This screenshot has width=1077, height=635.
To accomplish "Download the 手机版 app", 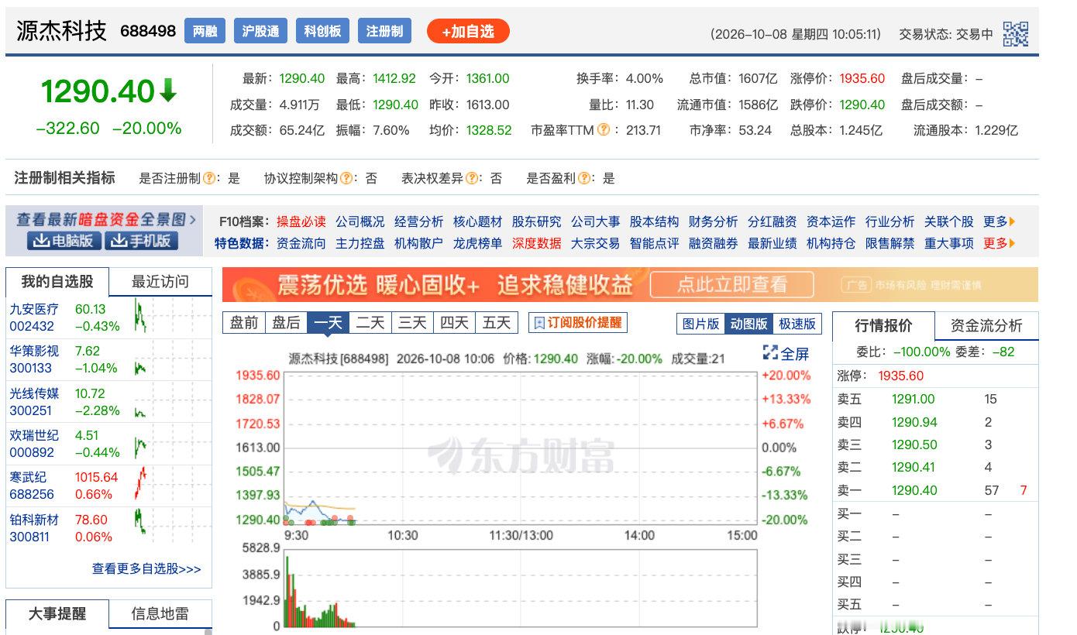I will [141, 241].
